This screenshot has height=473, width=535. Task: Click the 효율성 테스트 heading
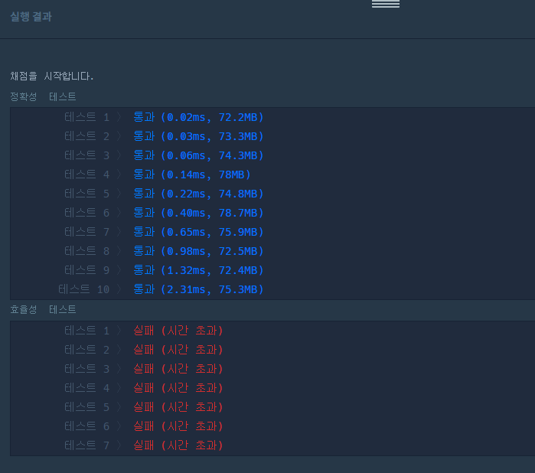click(43, 309)
